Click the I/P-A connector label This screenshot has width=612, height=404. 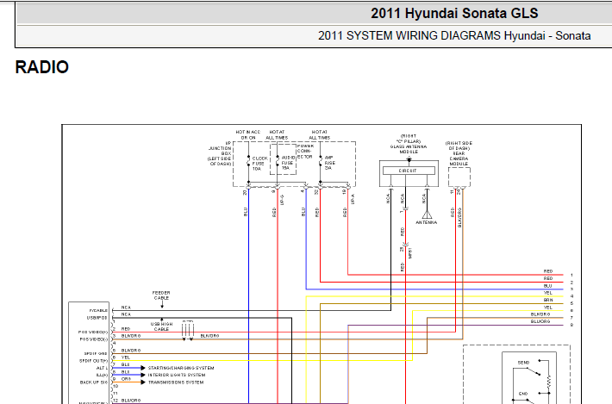click(x=353, y=199)
